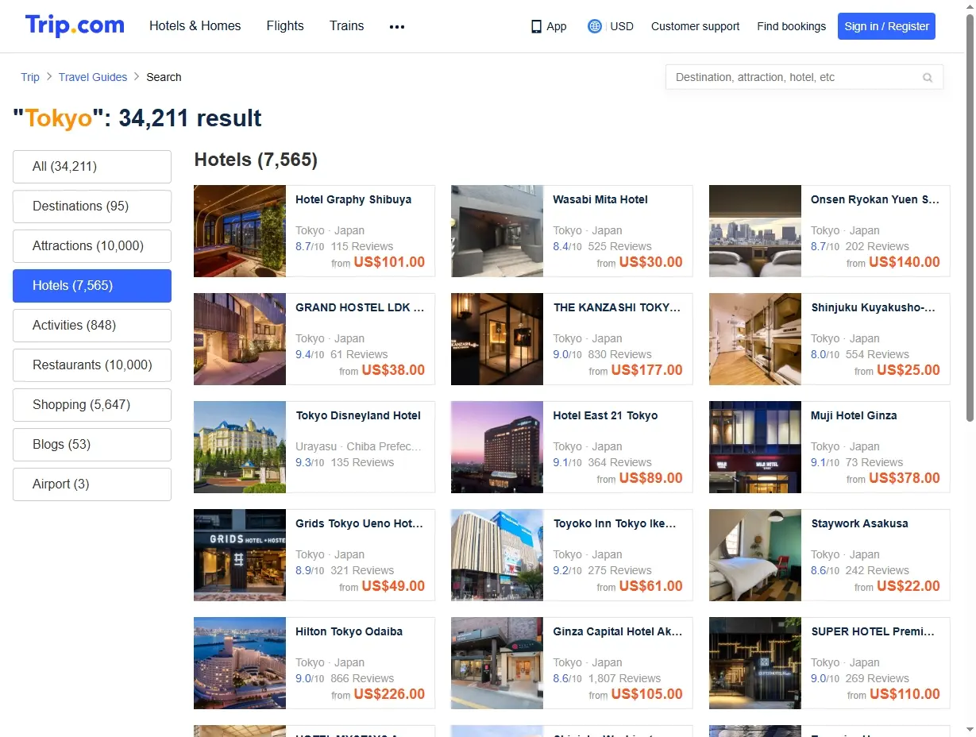Open GRAND HOSTEL LDK thumbnail
Image resolution: width=976 pixels, height=737 pixels.
tap(240, 339)
